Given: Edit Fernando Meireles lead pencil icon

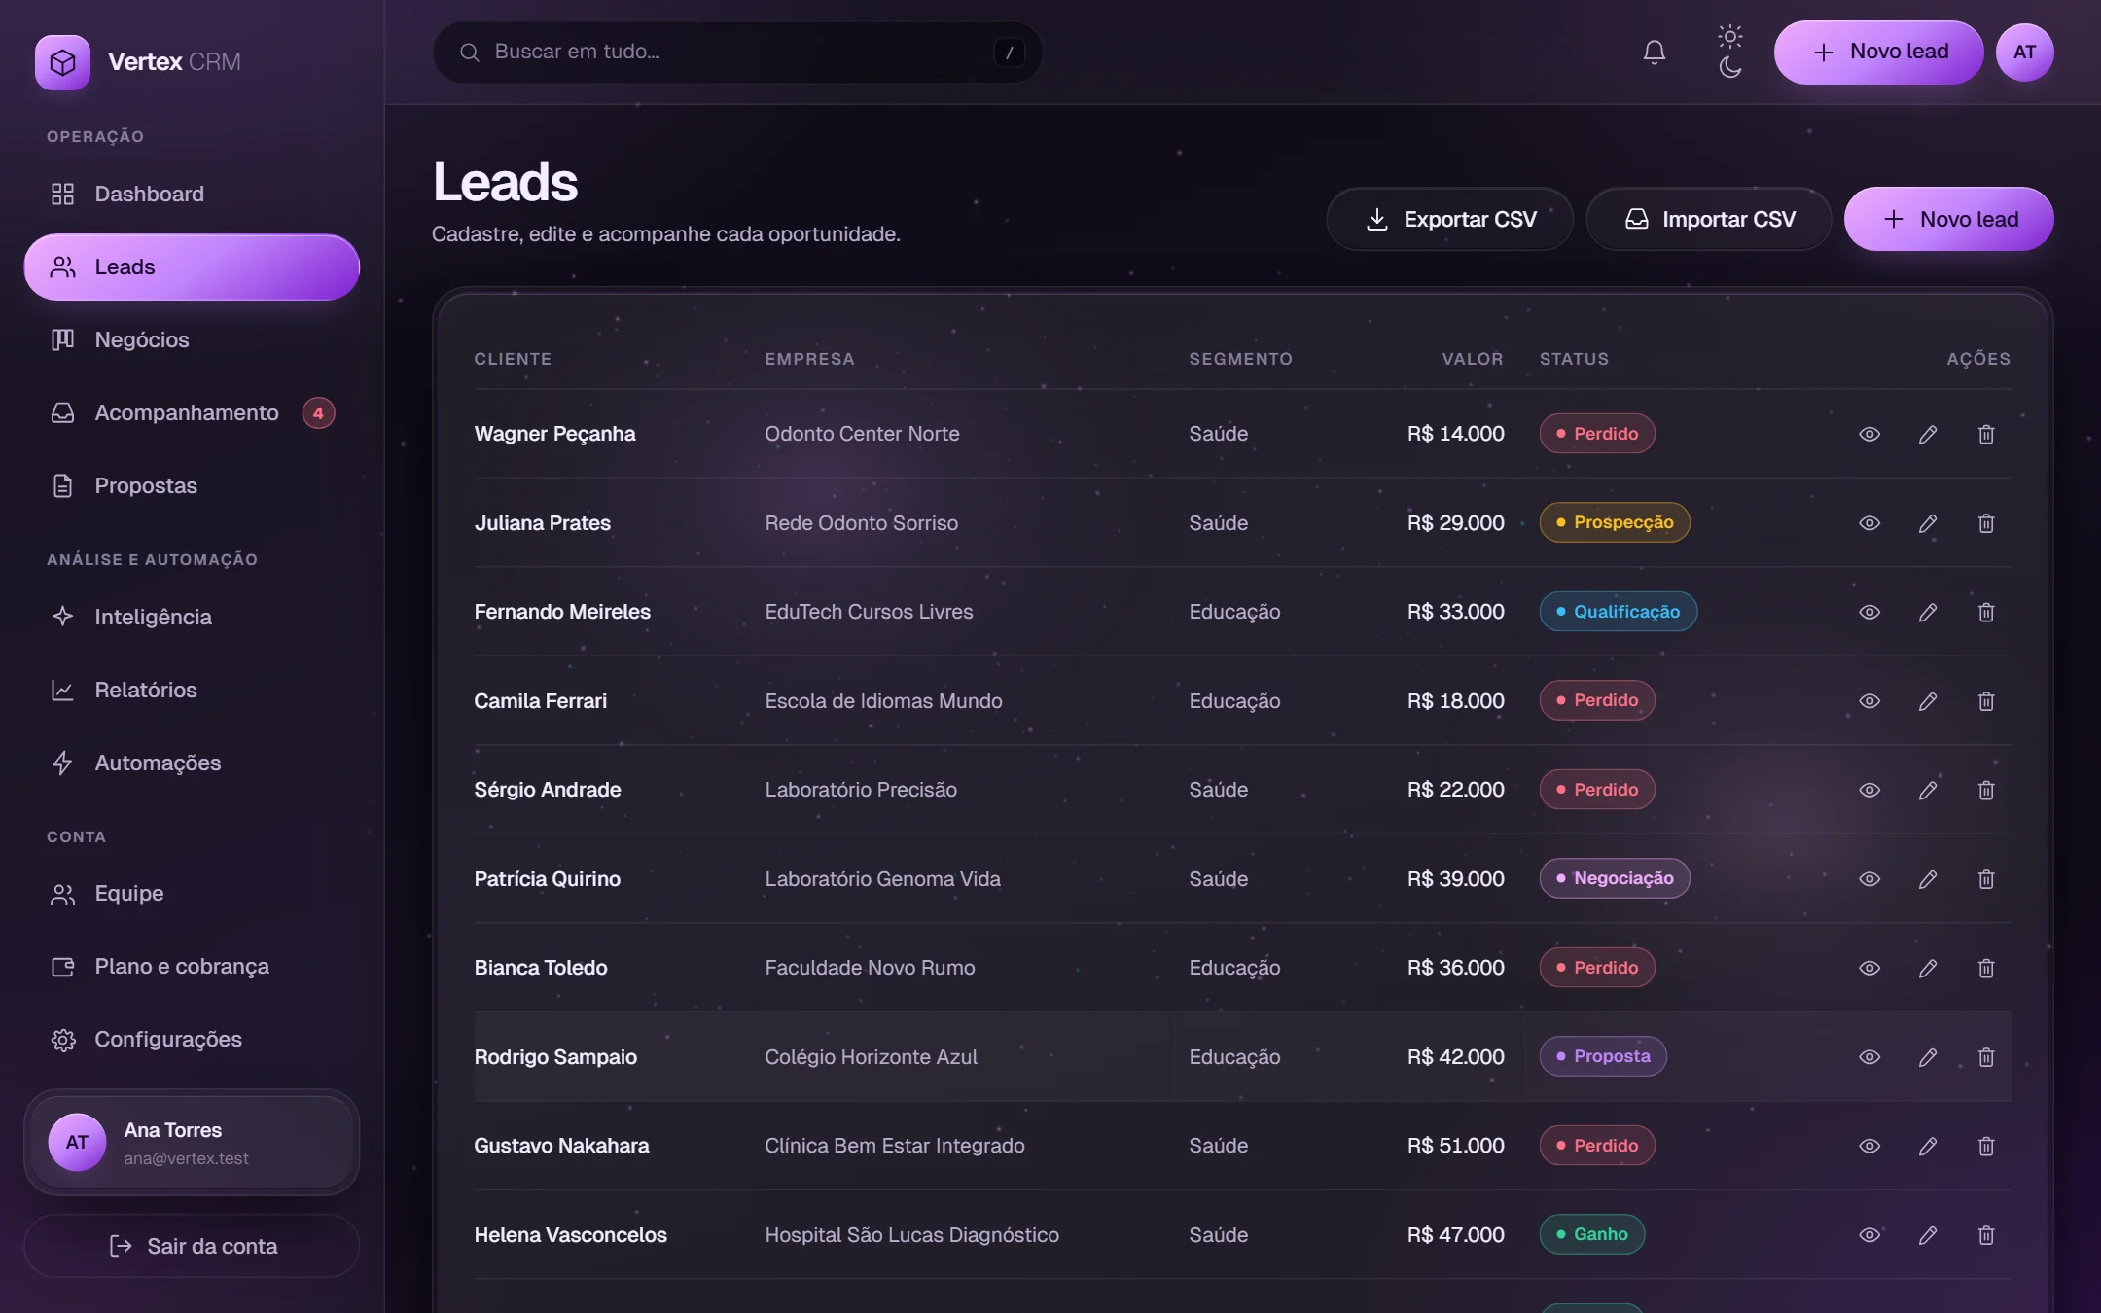Looking at the screenshot, I should [1927, 613].
